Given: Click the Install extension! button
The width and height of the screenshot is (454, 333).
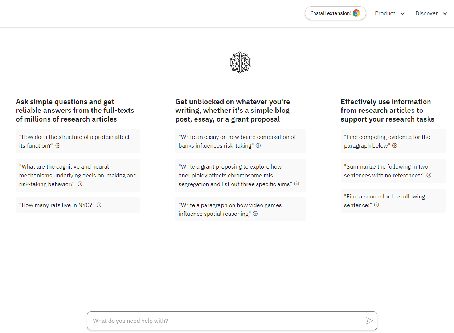Looking at the screenshot, I should [x=335, y=13].
